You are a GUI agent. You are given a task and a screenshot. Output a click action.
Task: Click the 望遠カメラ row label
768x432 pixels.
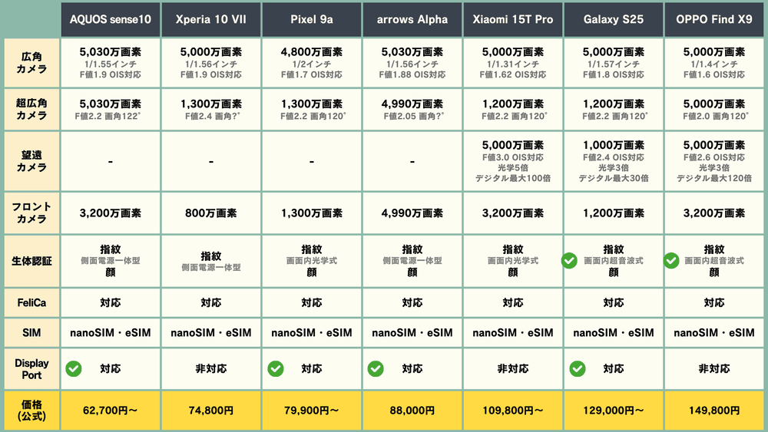pyautogui.click(x=29, y=162)
